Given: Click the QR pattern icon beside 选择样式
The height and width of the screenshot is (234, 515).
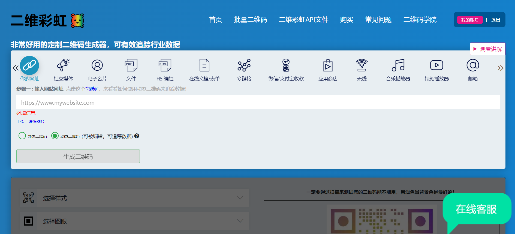Looking at the screenshot, I should [28, 198].
